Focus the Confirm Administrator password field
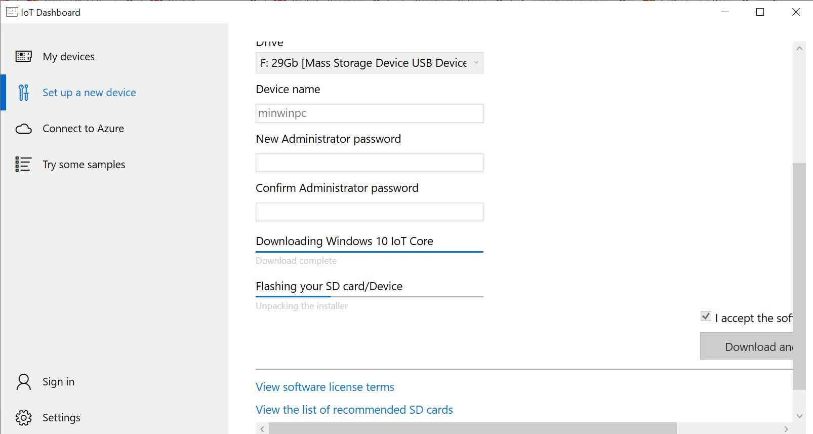Viewport: 813px width, 434px height. (x=370, y=212)
